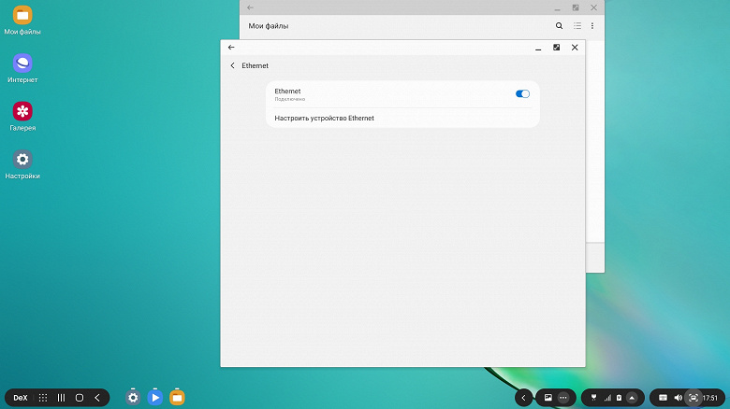
Task: Launch Галерея from the desktop
Action: (22, 116)
